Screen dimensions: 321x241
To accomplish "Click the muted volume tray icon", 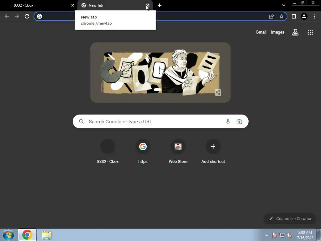I will point(289,235).
